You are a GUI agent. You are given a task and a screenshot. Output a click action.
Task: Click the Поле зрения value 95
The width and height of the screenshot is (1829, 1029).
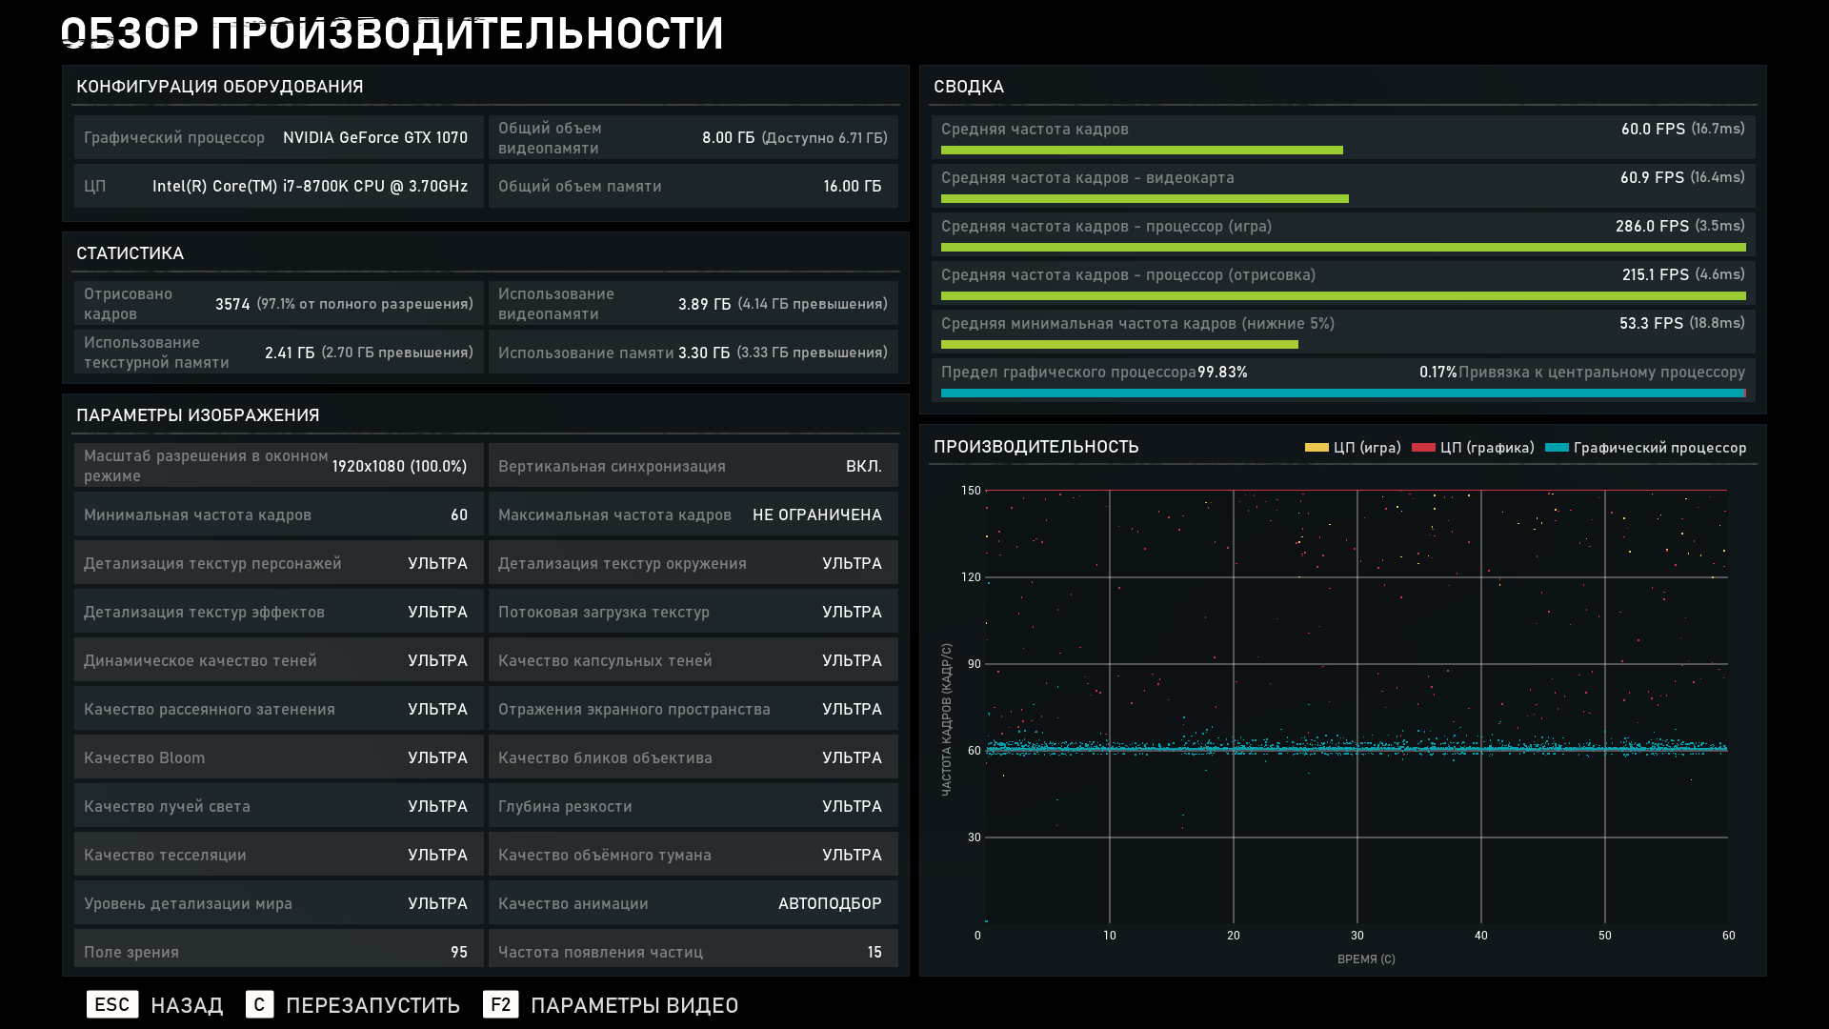tap(458, 952)
